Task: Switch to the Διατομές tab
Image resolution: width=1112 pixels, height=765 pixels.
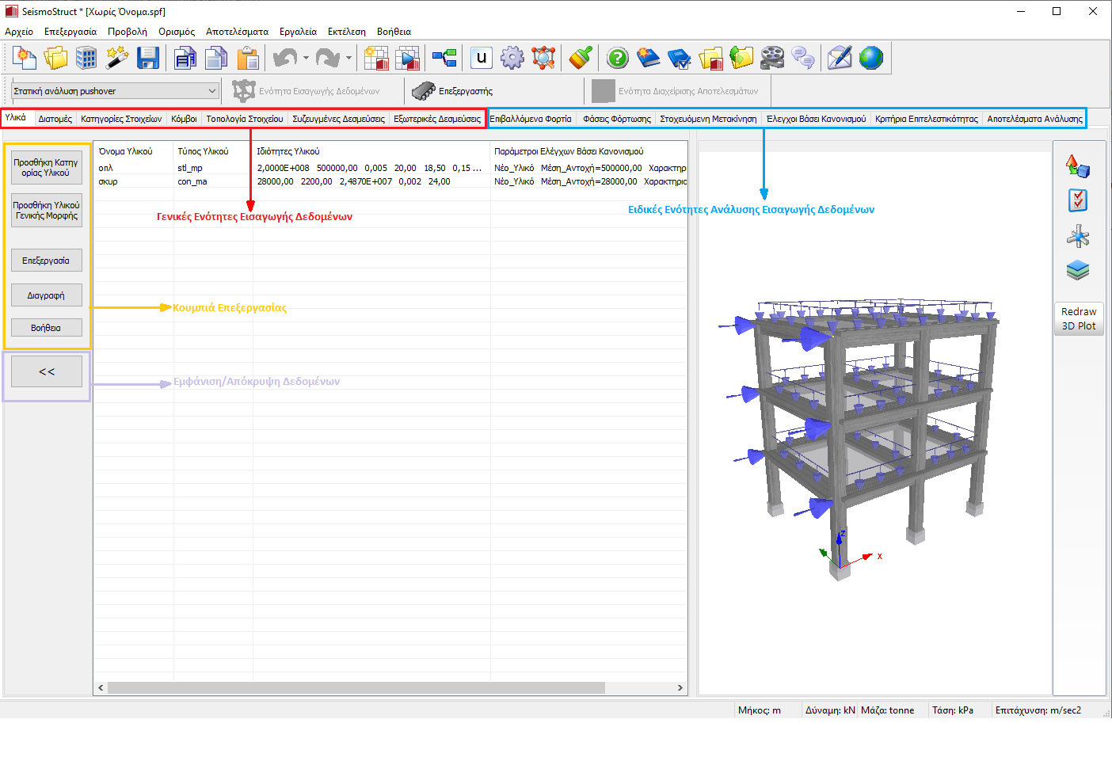Action: click(x=55, y=119)
